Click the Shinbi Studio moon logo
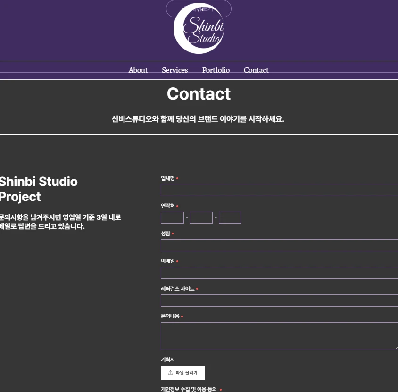Viewport: 398px width, 392px height. click(x=199, y=28)
